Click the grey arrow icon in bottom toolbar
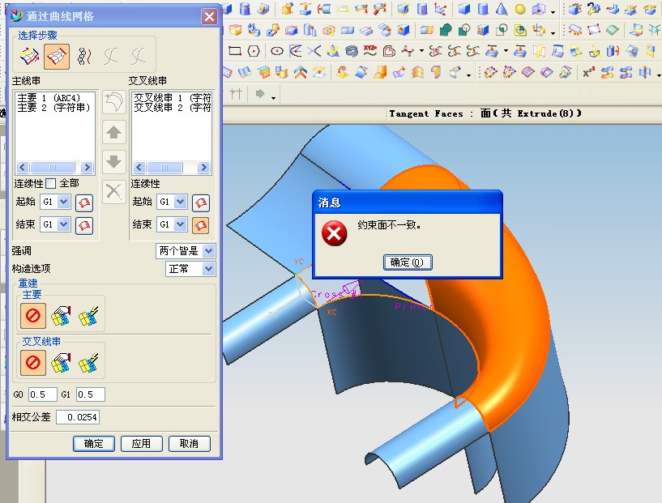 point(259,93)
